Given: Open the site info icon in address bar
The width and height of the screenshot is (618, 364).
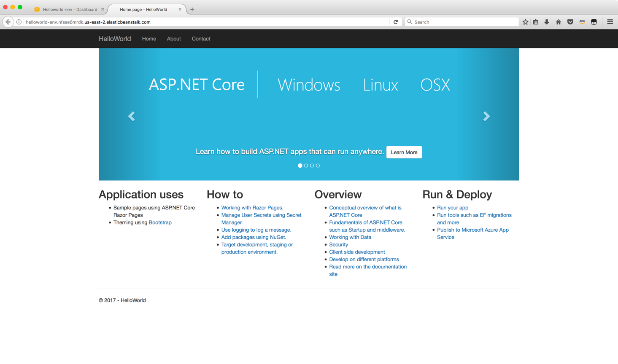Looking at the screenshot, I should (x=19, y=22).
